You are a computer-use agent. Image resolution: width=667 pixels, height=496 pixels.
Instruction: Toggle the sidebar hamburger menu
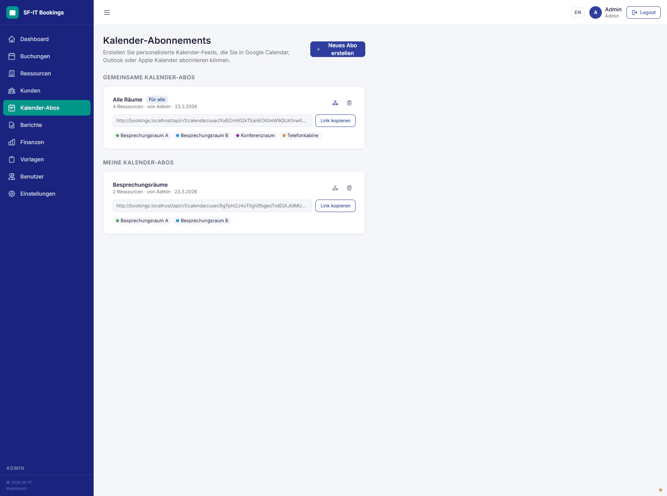click(x=107, y=12)
